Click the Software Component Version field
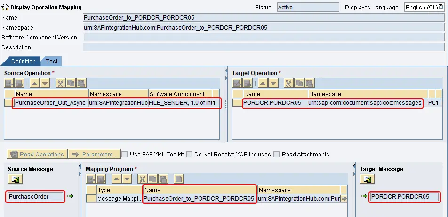Screen dimensions: 448x217 click(264, 38)
